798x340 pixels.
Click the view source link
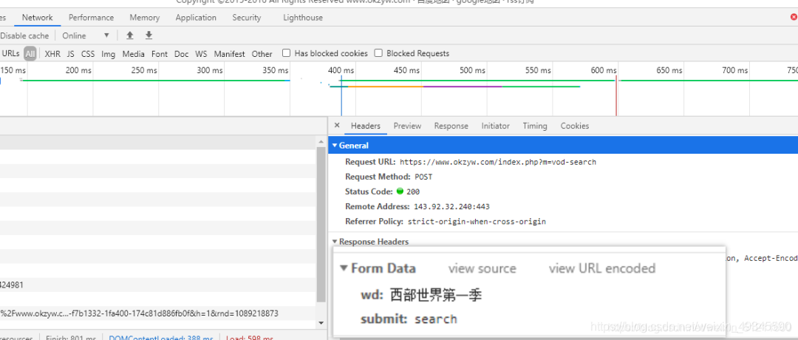(x=482, y=268)
